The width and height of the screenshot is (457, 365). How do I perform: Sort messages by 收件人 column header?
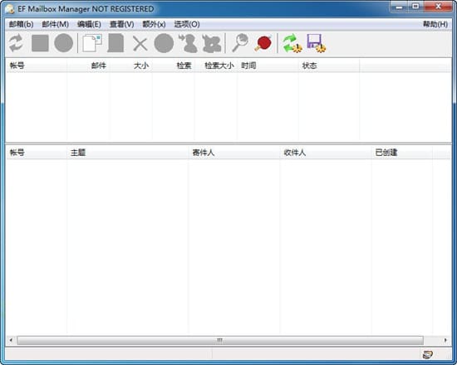click(x=326, y=153)
